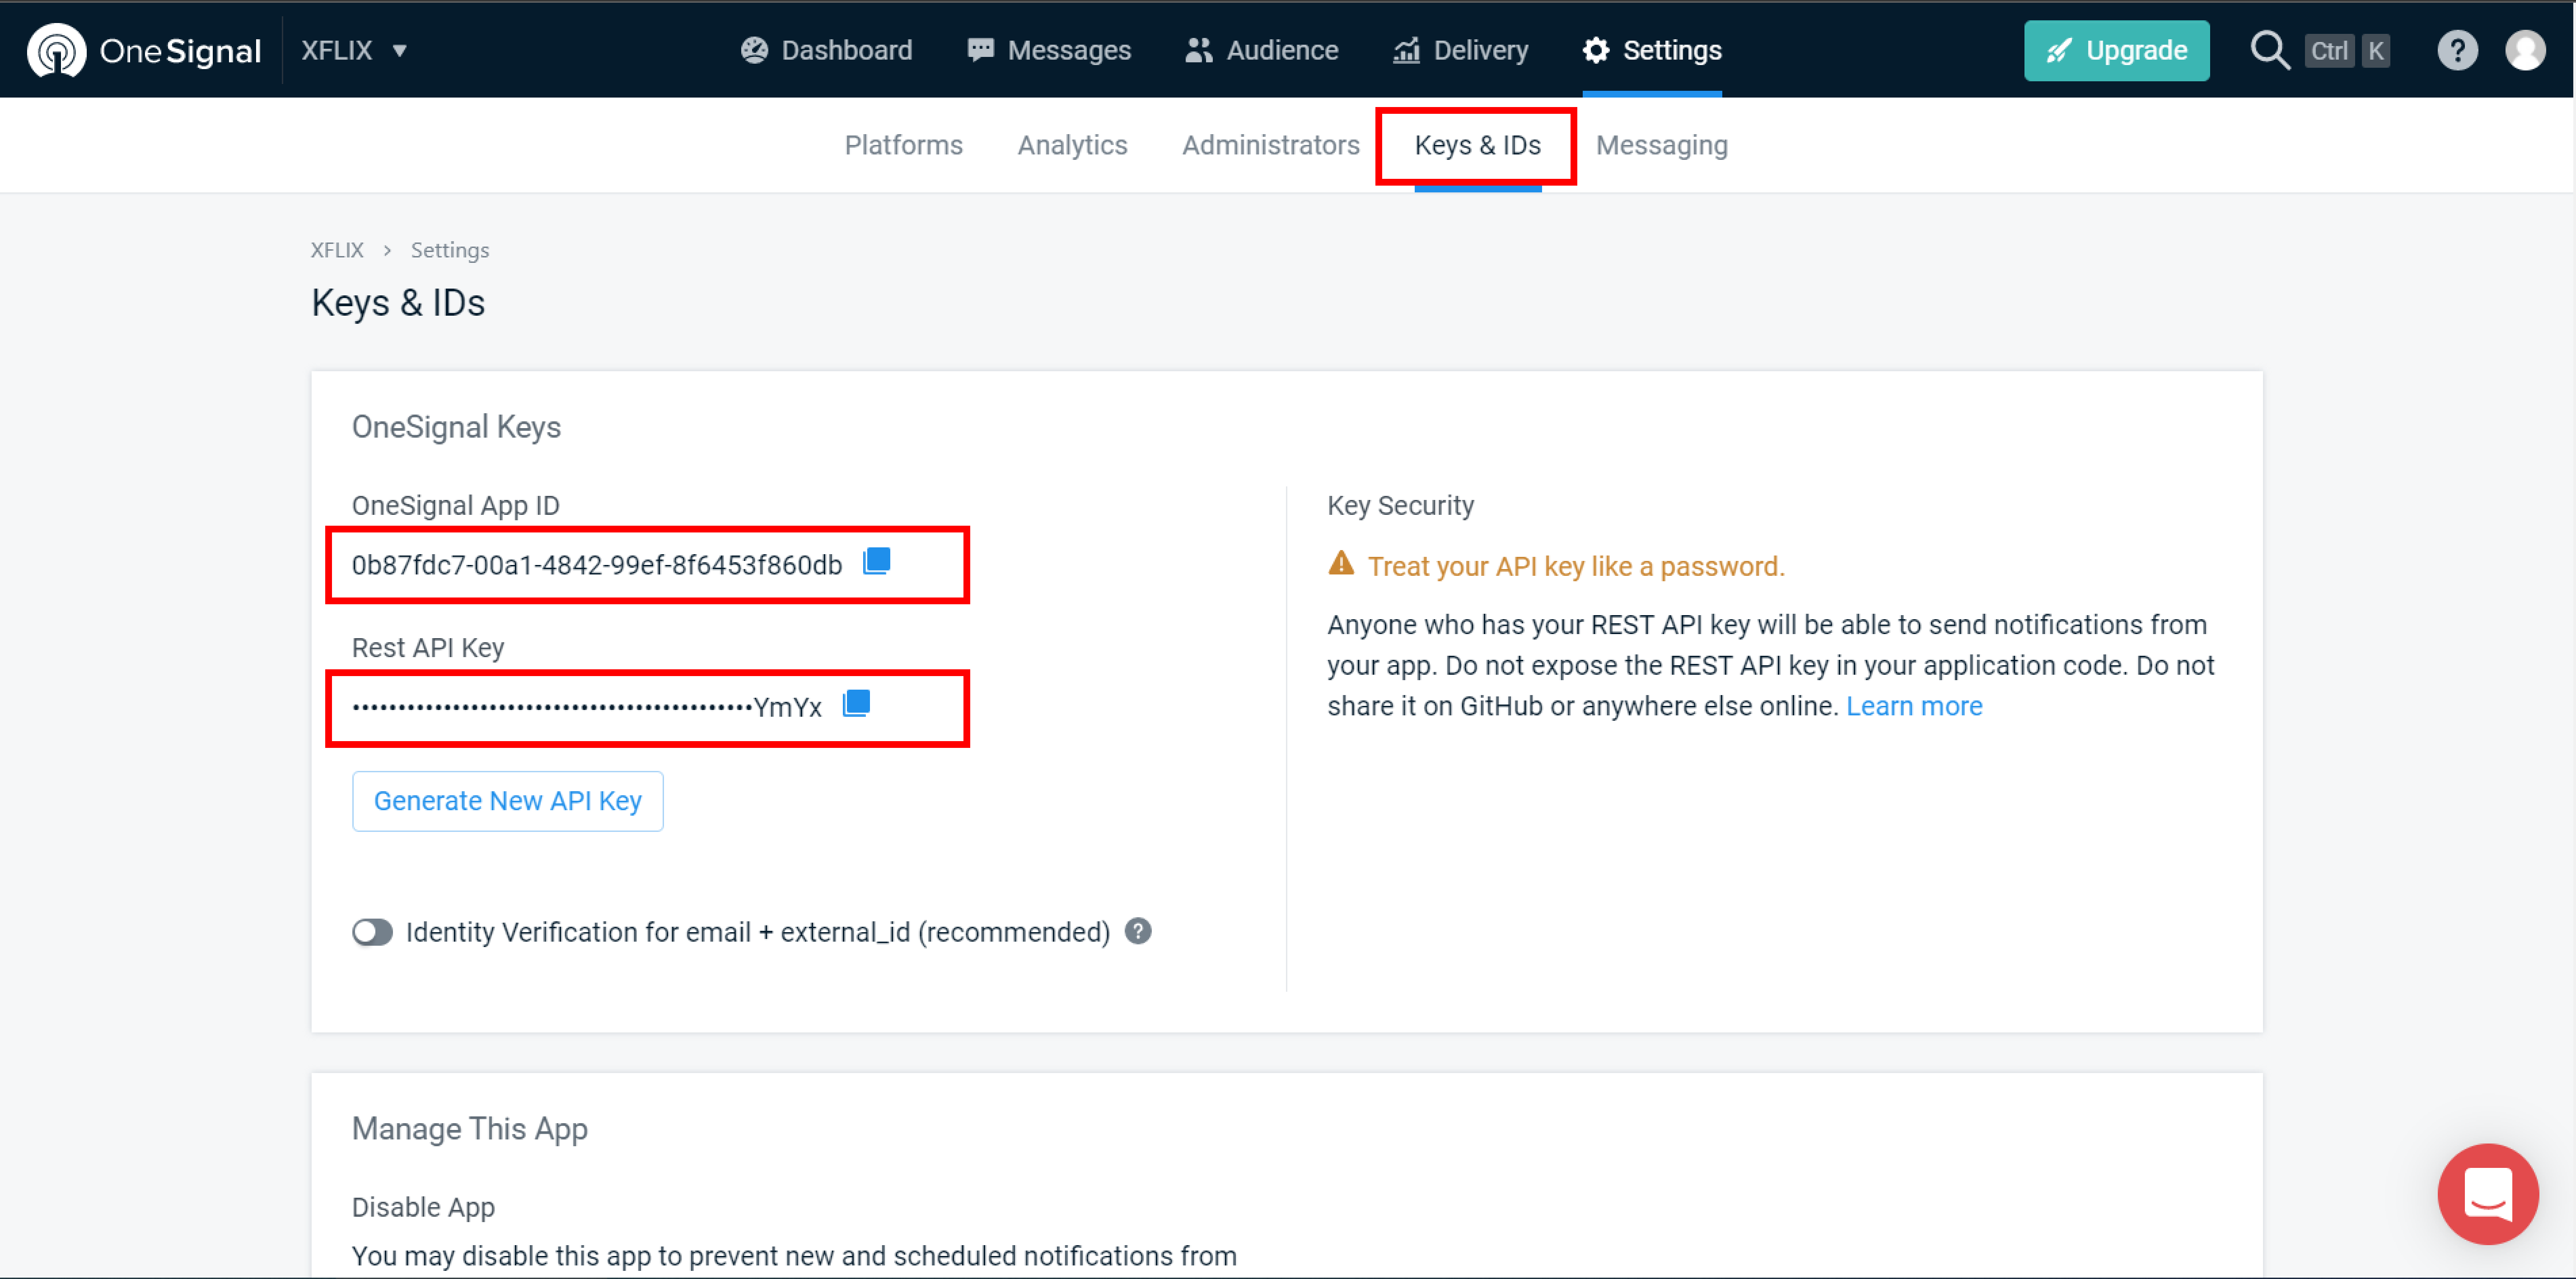Click the Dashboard gauge icon

click(754, 50)
